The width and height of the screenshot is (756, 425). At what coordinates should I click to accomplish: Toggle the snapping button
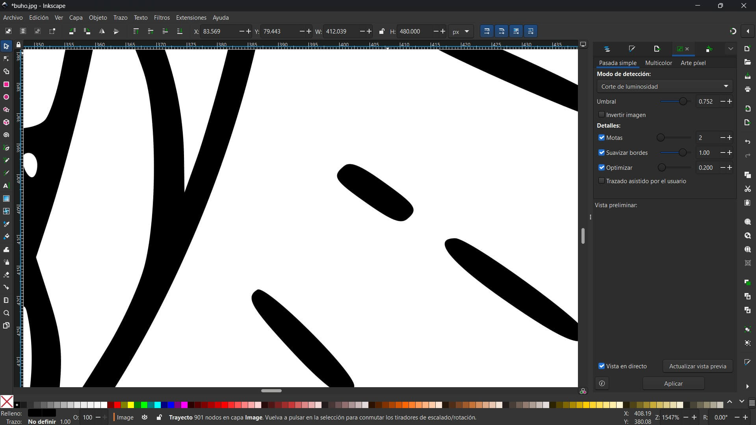pos(733,31)
